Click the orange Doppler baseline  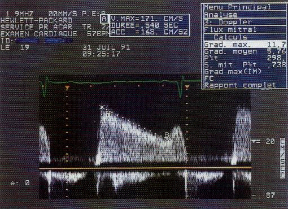click(145, 168)
